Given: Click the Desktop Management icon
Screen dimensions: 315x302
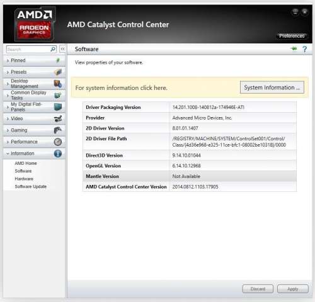Looking at the screenshot, I should [x=58, y=84].
